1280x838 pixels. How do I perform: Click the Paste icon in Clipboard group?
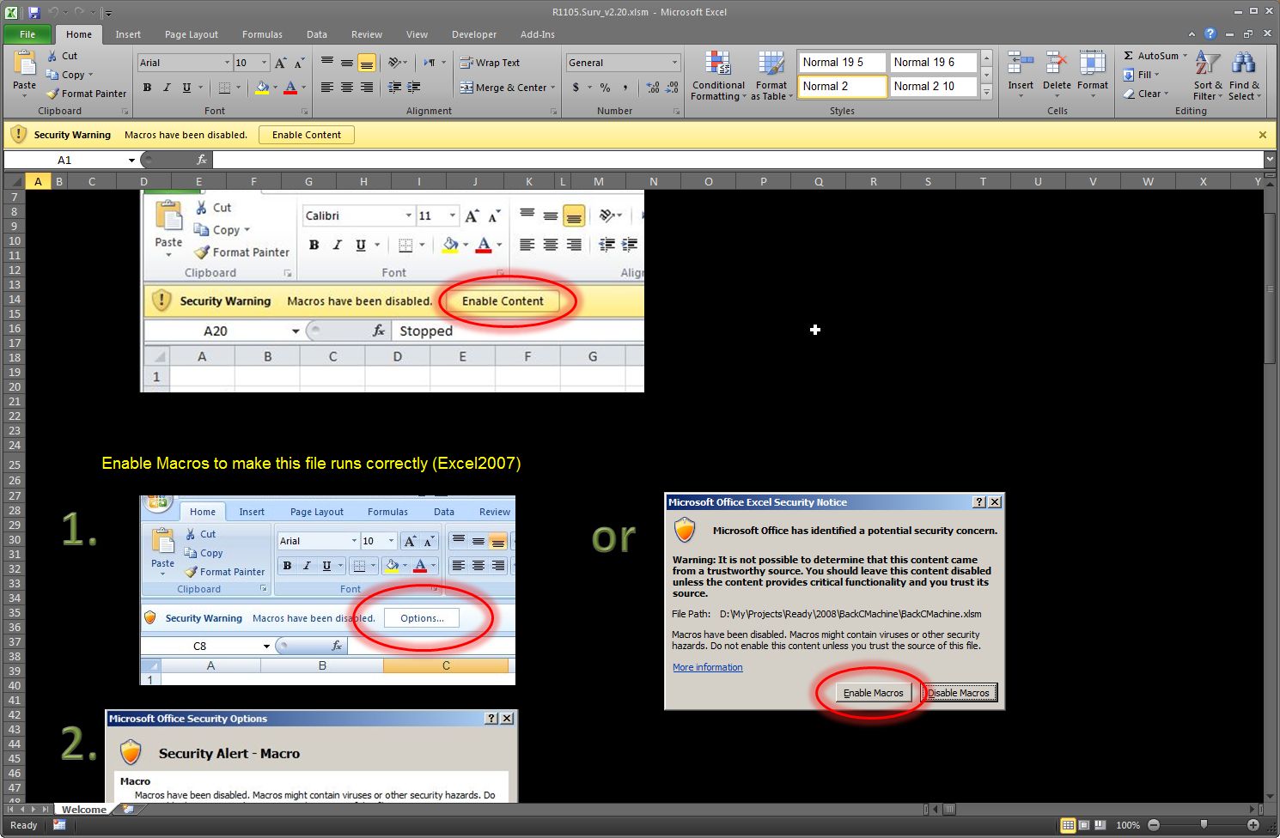(x=24, y=64)
